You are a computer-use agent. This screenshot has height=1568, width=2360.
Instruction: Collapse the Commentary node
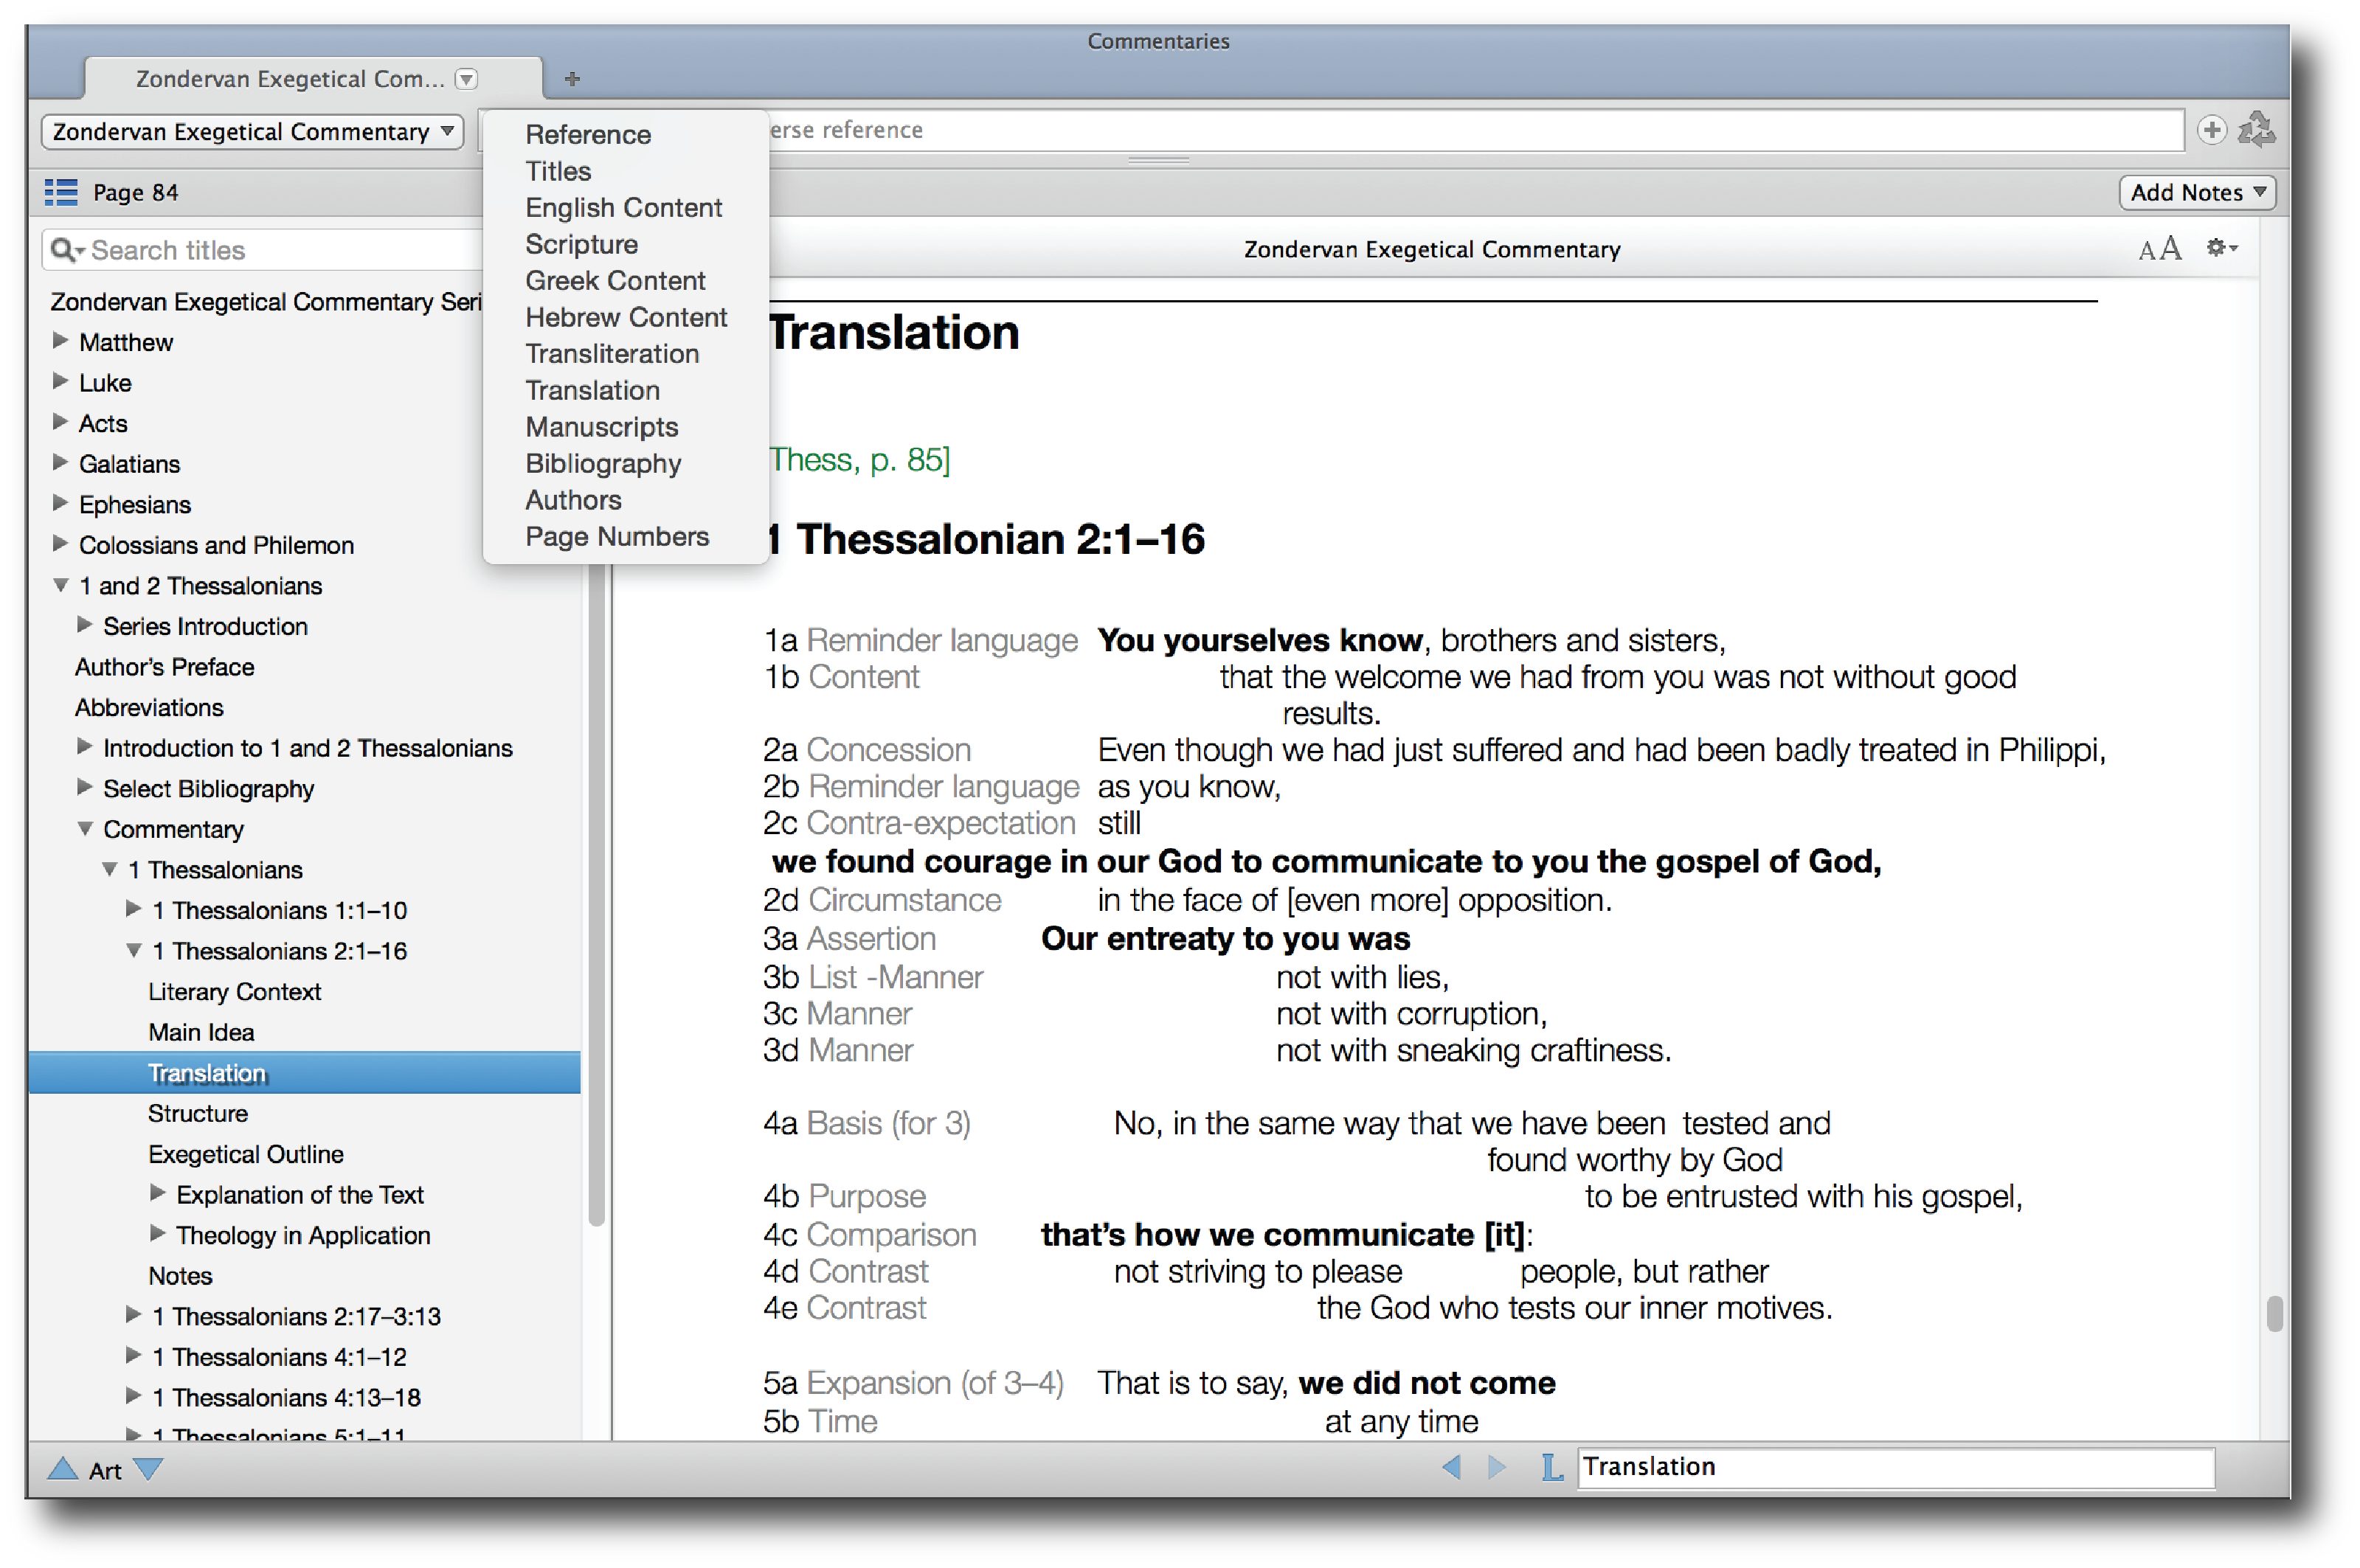pyautogui.click(x=85, y=829)
